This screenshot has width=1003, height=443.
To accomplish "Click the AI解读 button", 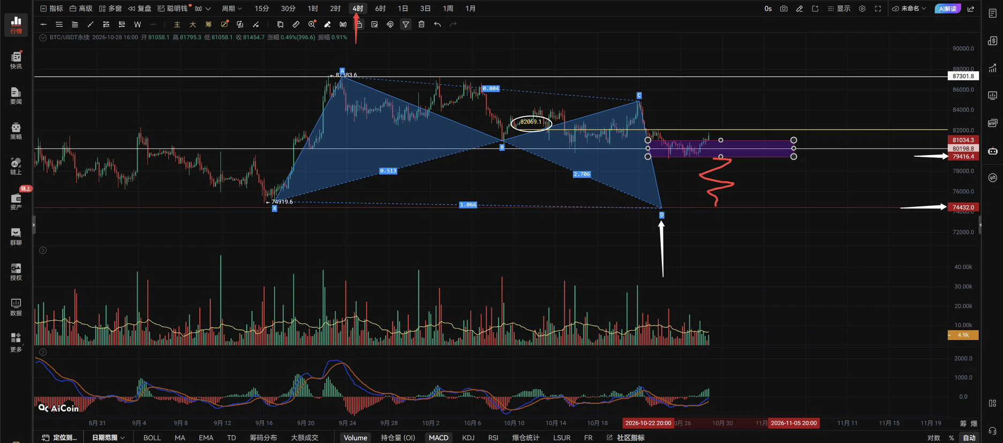I will coord(947,9).
